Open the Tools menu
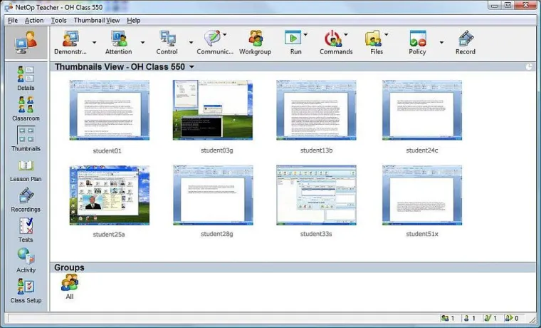The image size is (541, 328). [x=58, y=20]
